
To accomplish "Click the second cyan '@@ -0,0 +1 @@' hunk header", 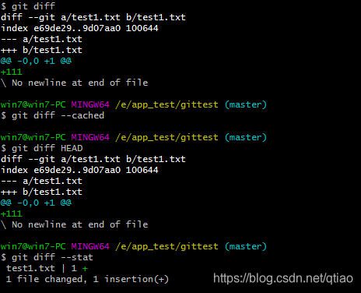I will [36, 203].
